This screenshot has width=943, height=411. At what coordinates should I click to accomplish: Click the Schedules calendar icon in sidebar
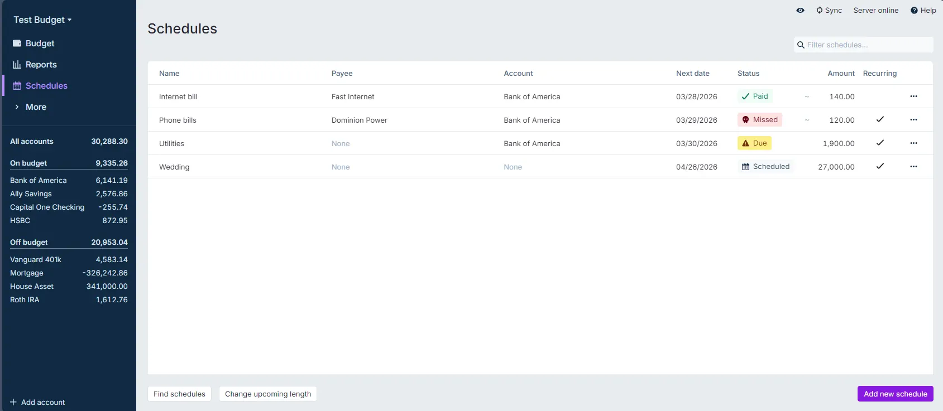(x=17, y=86)
